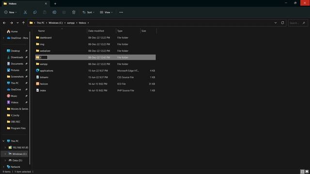
Task: Sort by Name column header
Action: 61,31
